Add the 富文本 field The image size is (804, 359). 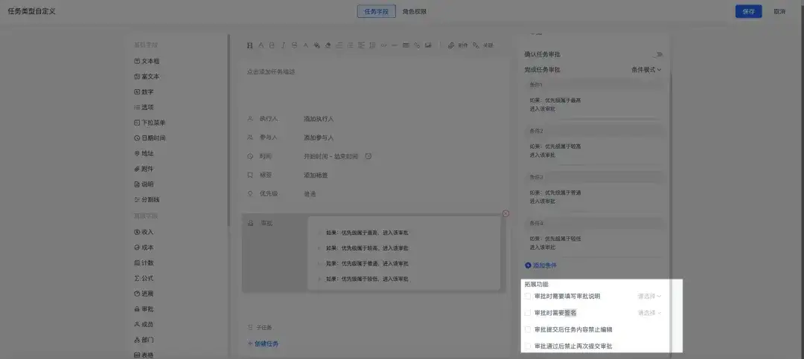pyautogui.click(x=147, y=77)
